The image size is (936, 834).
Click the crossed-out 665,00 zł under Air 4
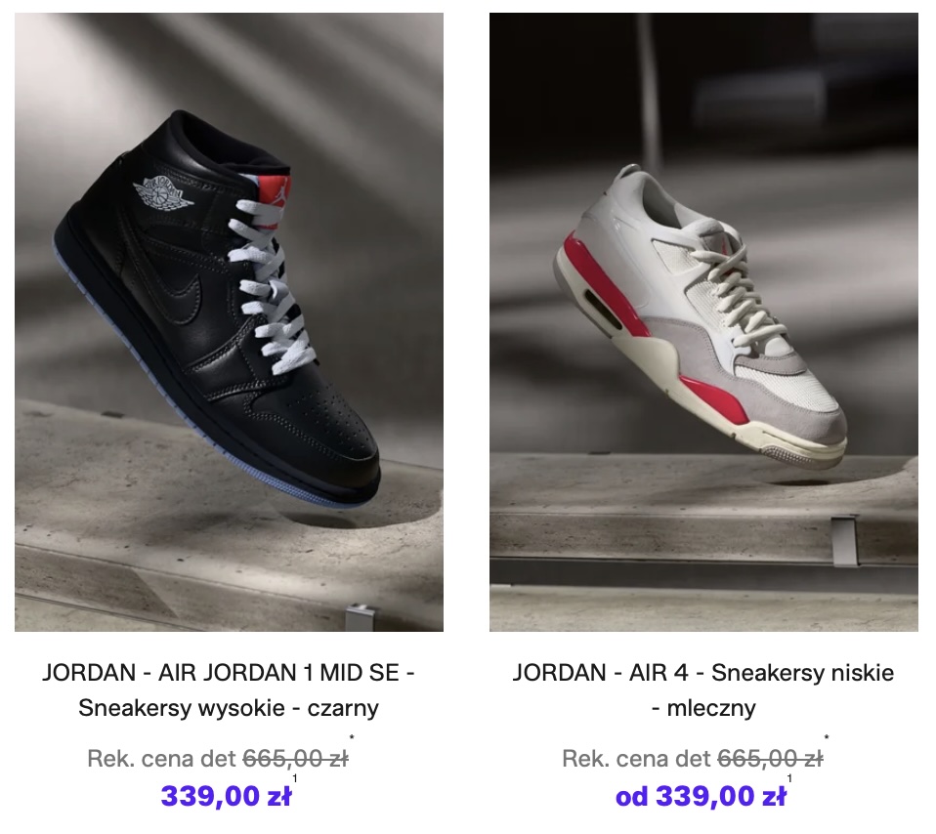click(x=770, y=759)
